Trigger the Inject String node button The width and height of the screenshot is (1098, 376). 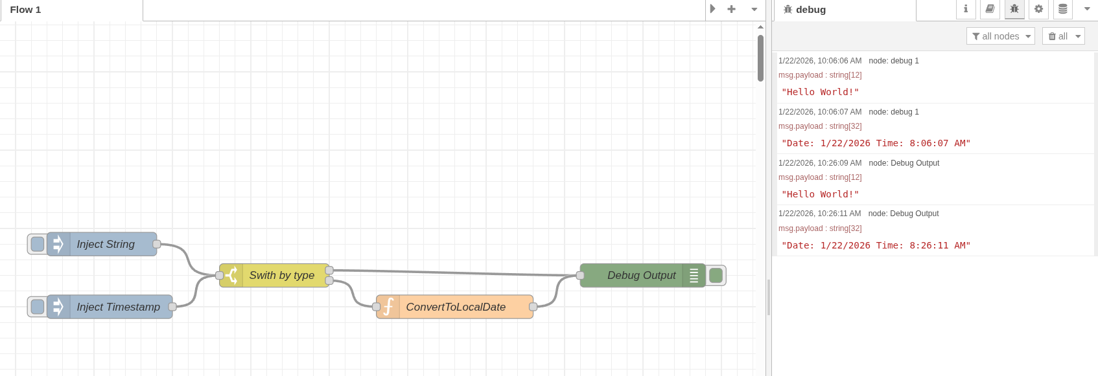coord(38,244)
